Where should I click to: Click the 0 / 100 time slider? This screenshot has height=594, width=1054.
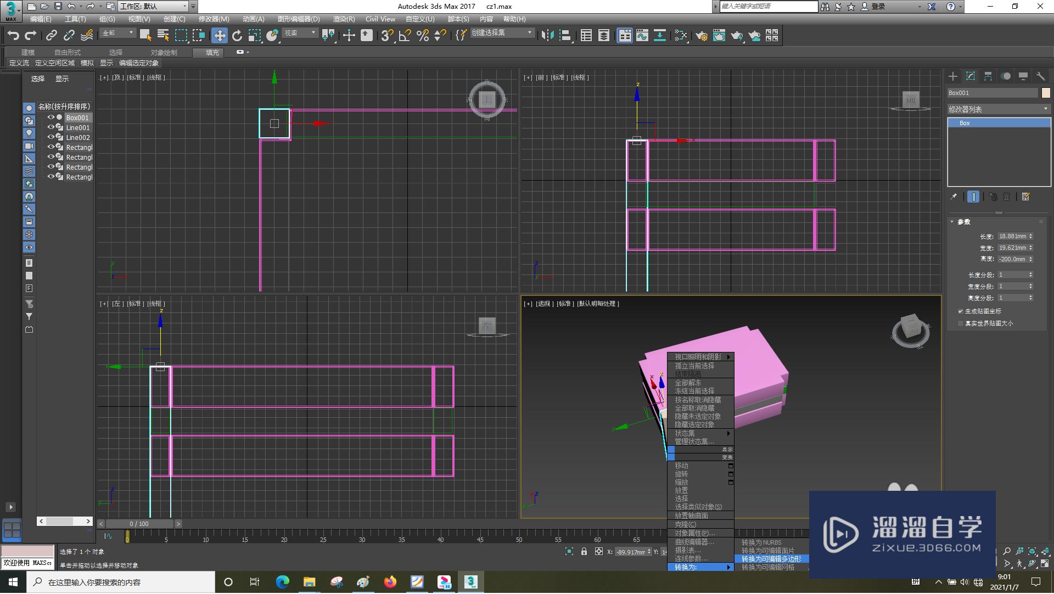click(x=139, y=524)
